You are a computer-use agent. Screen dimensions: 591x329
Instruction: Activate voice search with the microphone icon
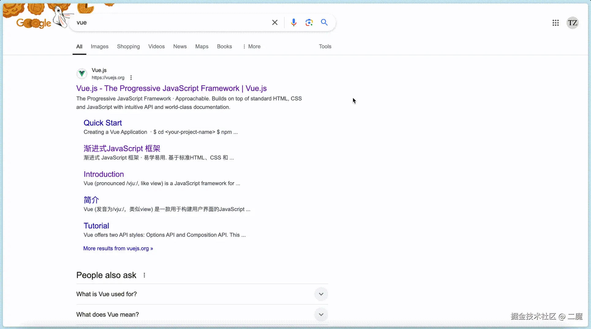pyautogui.click(x=293, y=22)
